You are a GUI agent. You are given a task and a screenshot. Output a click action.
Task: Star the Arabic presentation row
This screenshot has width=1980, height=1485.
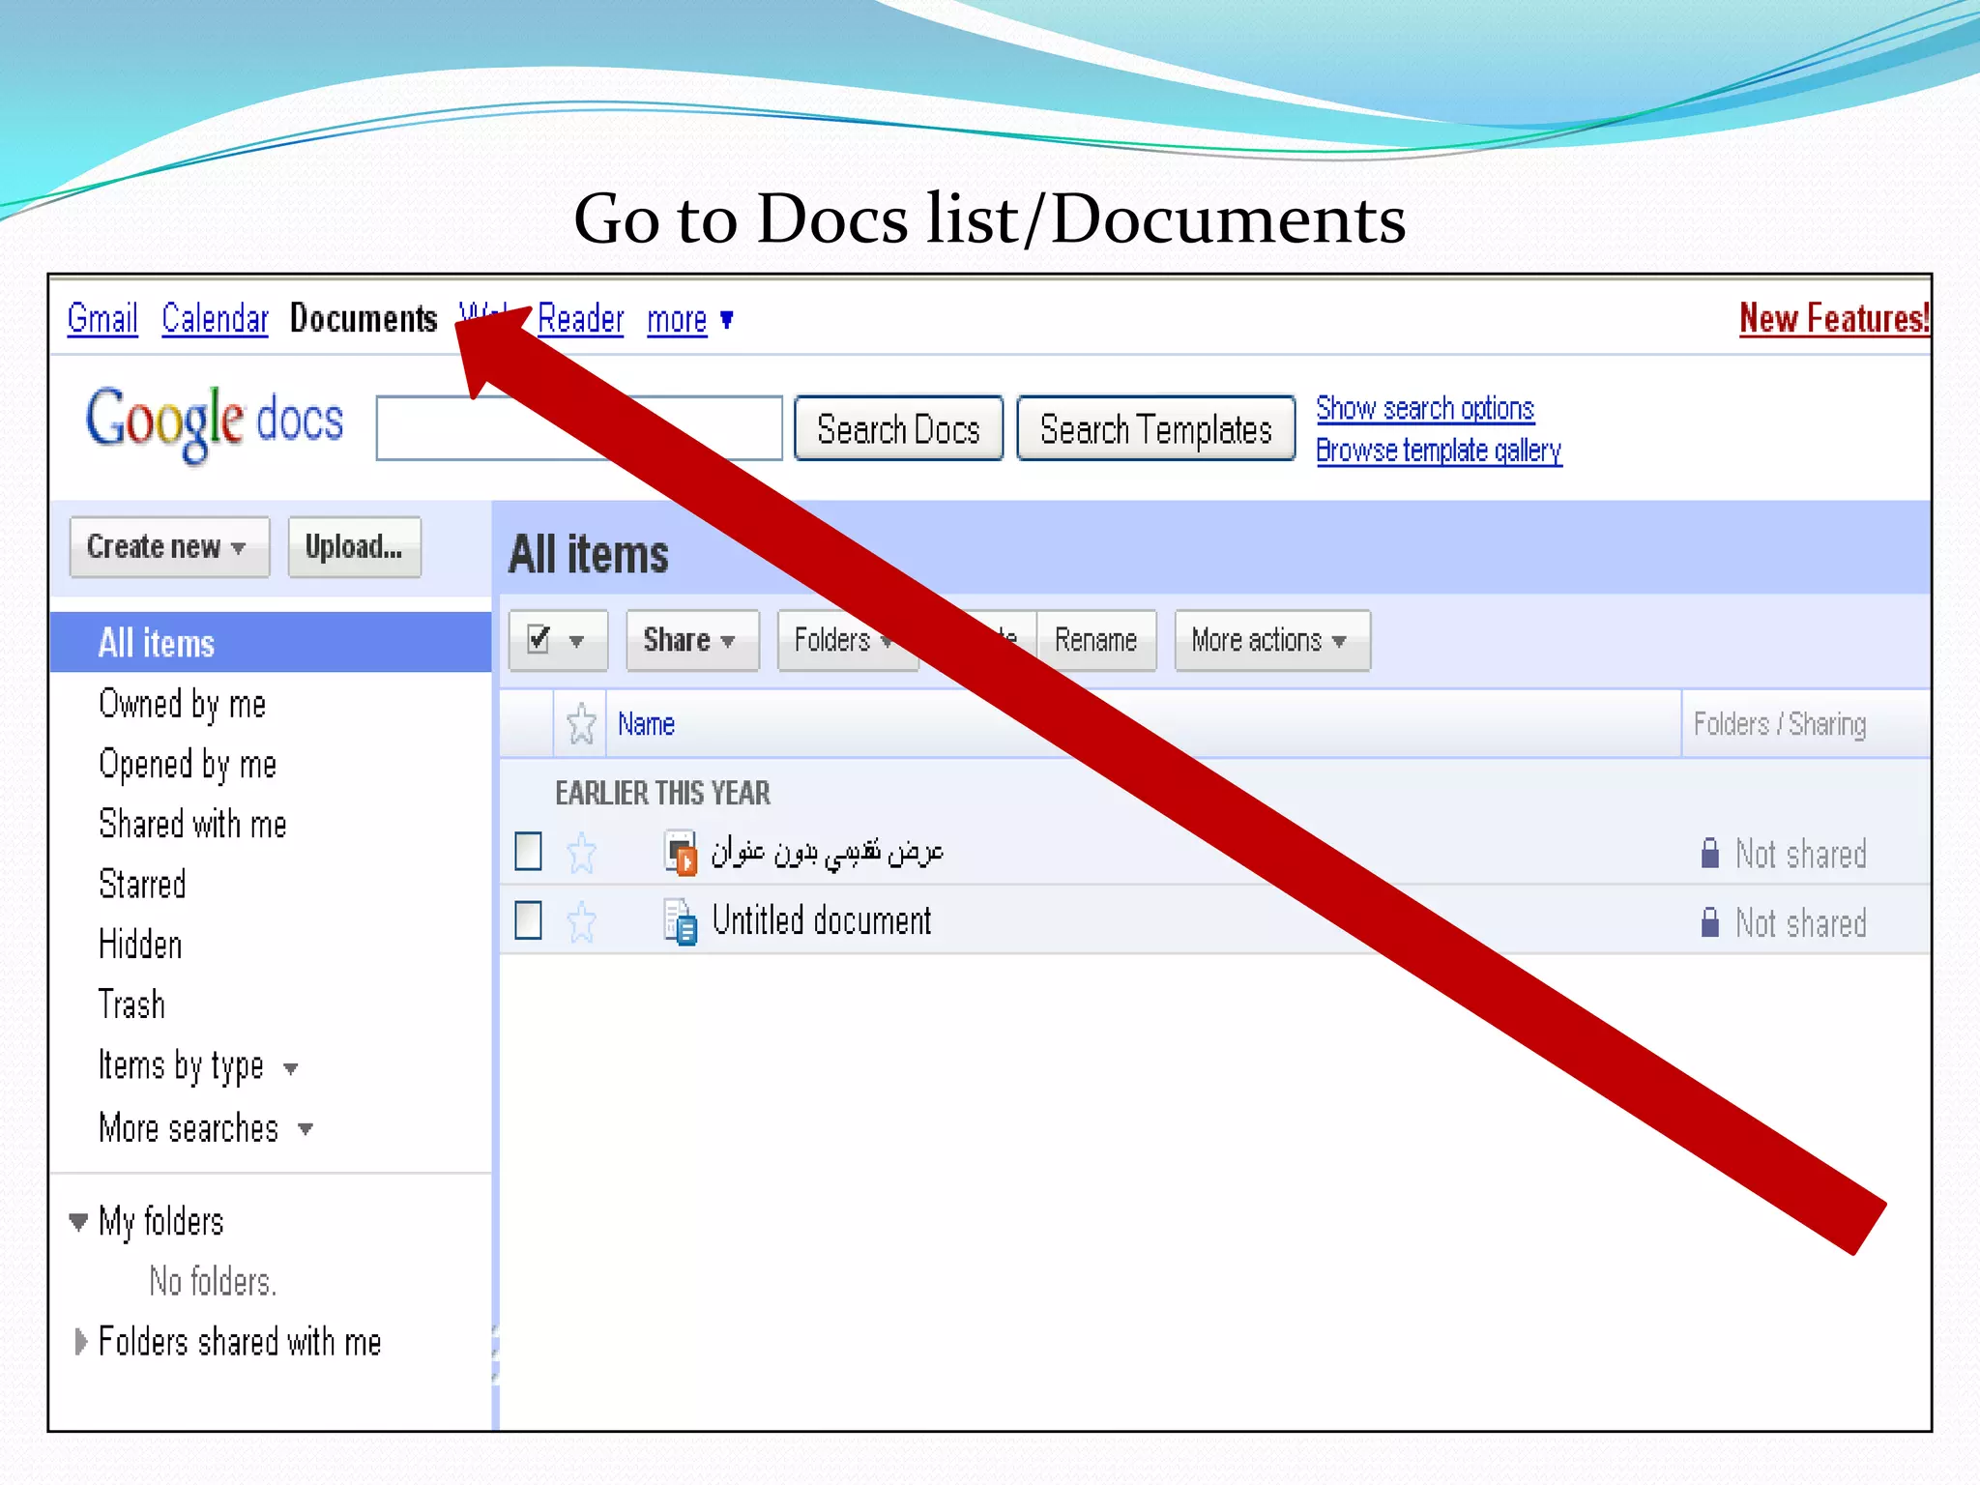(581, 852)
